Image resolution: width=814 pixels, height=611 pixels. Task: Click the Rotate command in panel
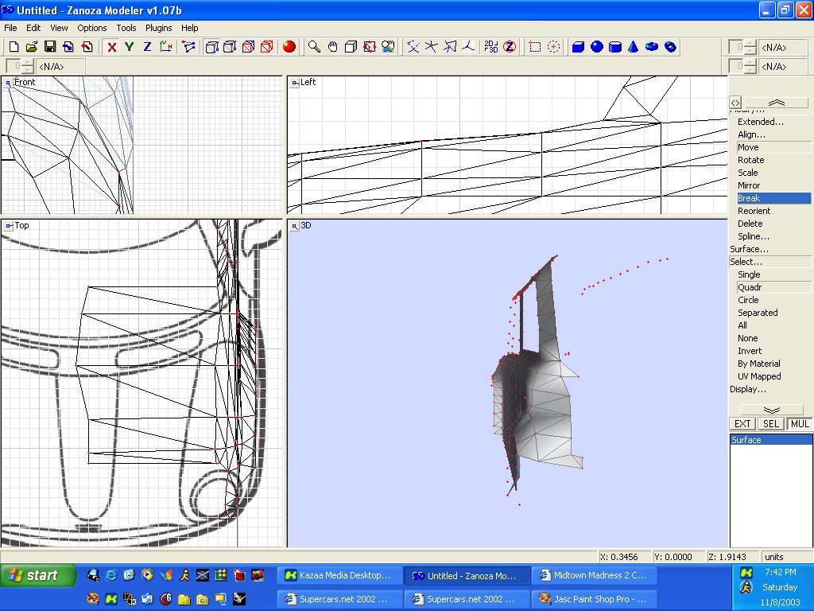(750, 160)
